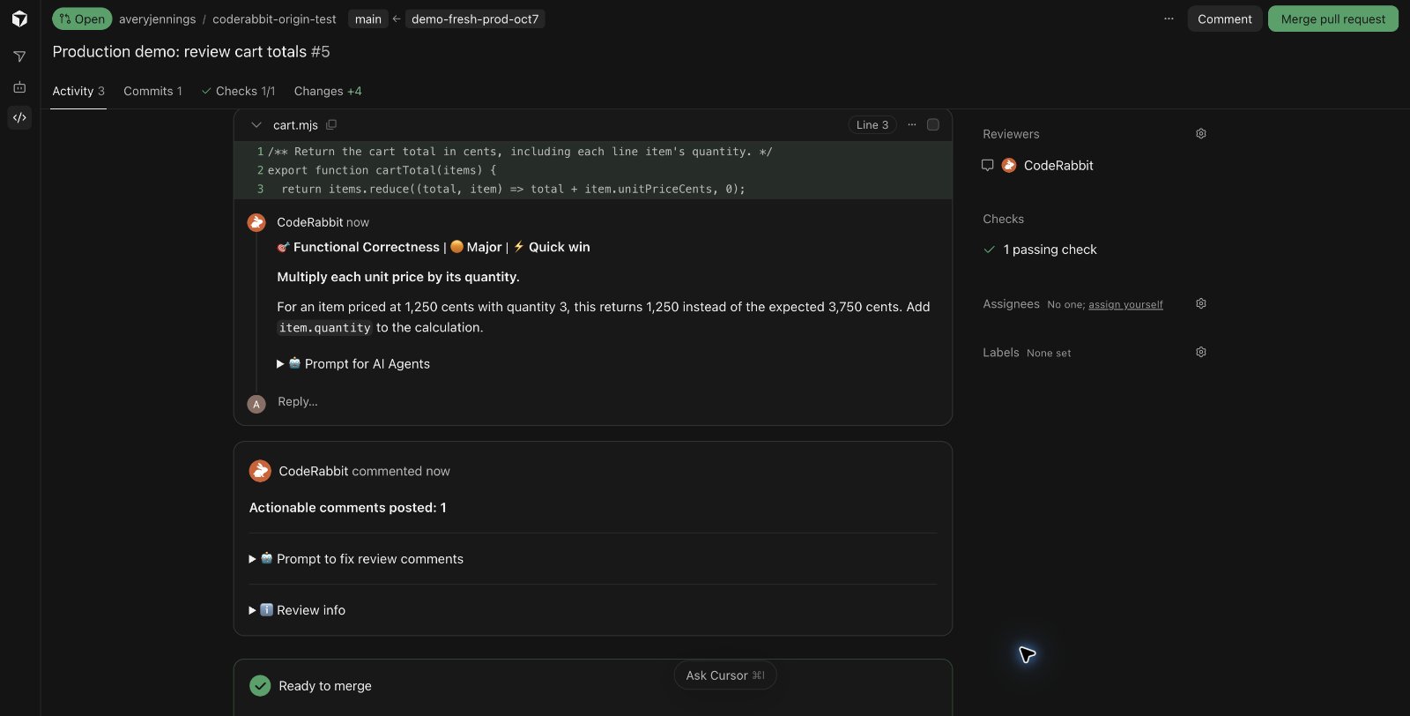Expand Prompt to fix review comments
This screenshot has height=716, width=1410.
click(356, 559)
